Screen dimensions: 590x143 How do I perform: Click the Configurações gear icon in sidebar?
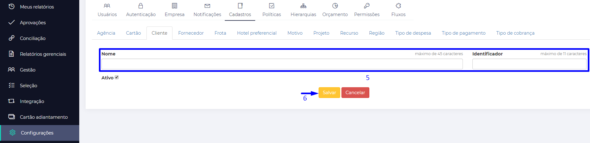pyautogui.click(x=12, y=133)
